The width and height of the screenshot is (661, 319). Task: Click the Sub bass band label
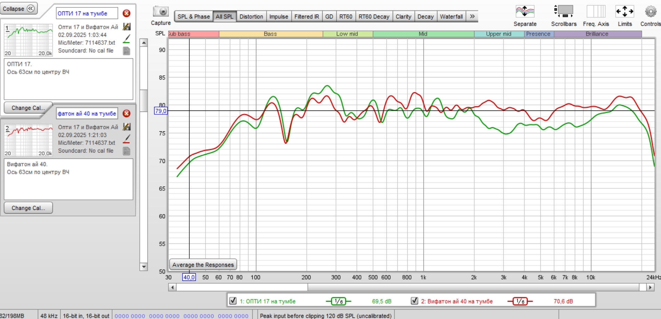[193, 34]
